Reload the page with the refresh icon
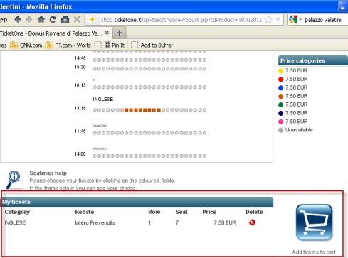Screen dimensions: 348x258 point(53,19)
